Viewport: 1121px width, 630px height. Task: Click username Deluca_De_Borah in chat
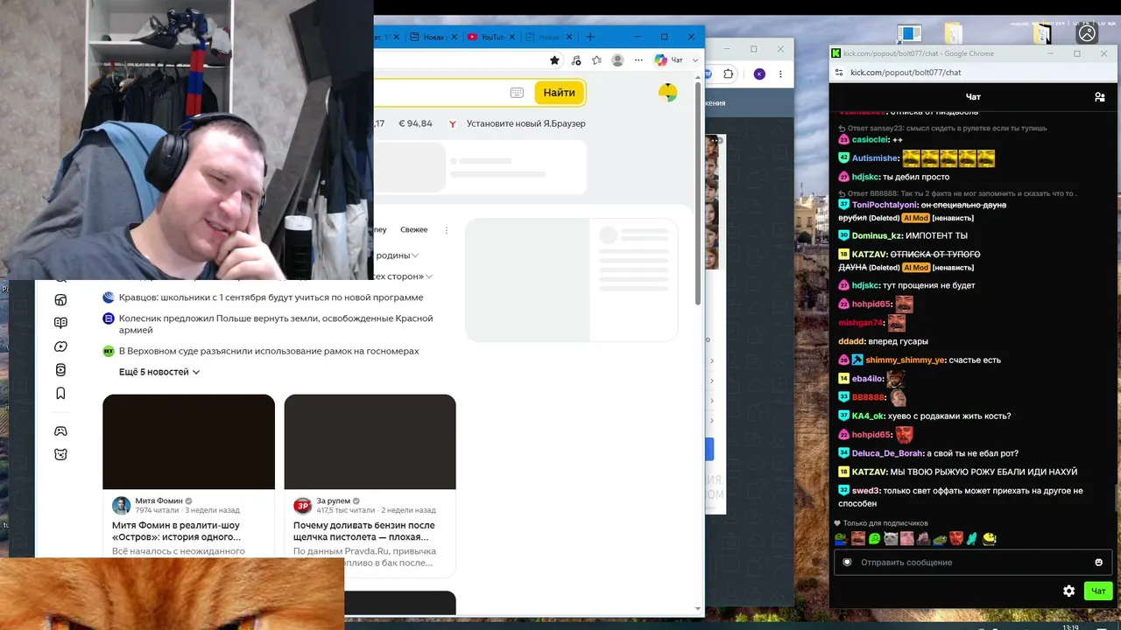pyautogui.click(x=887, y=453)
